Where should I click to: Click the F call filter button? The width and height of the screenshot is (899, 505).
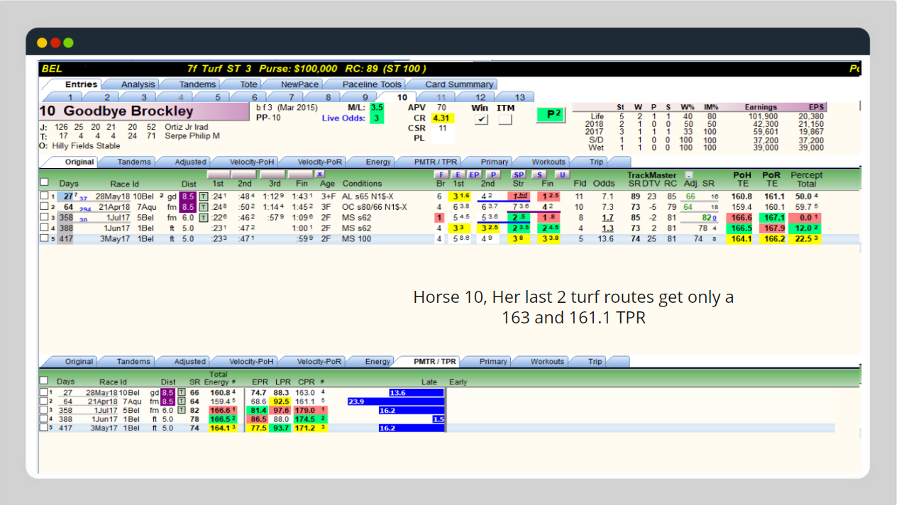pos(440,174)
